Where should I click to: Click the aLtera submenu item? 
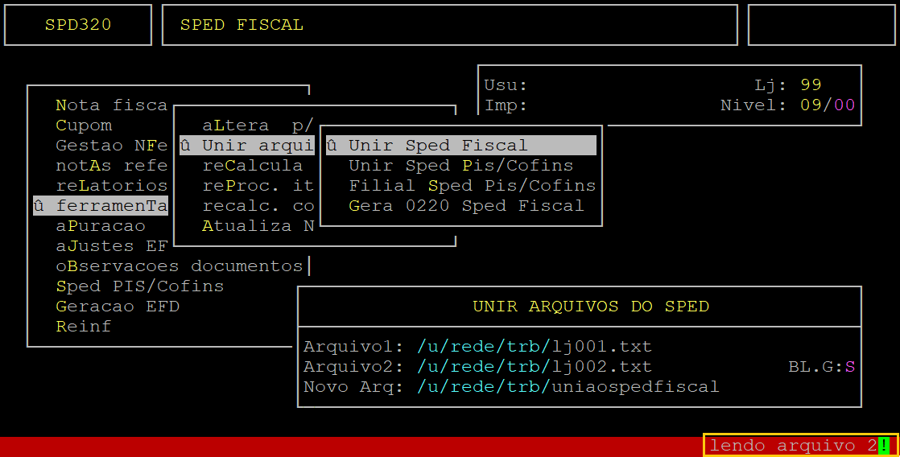(258, 126)
